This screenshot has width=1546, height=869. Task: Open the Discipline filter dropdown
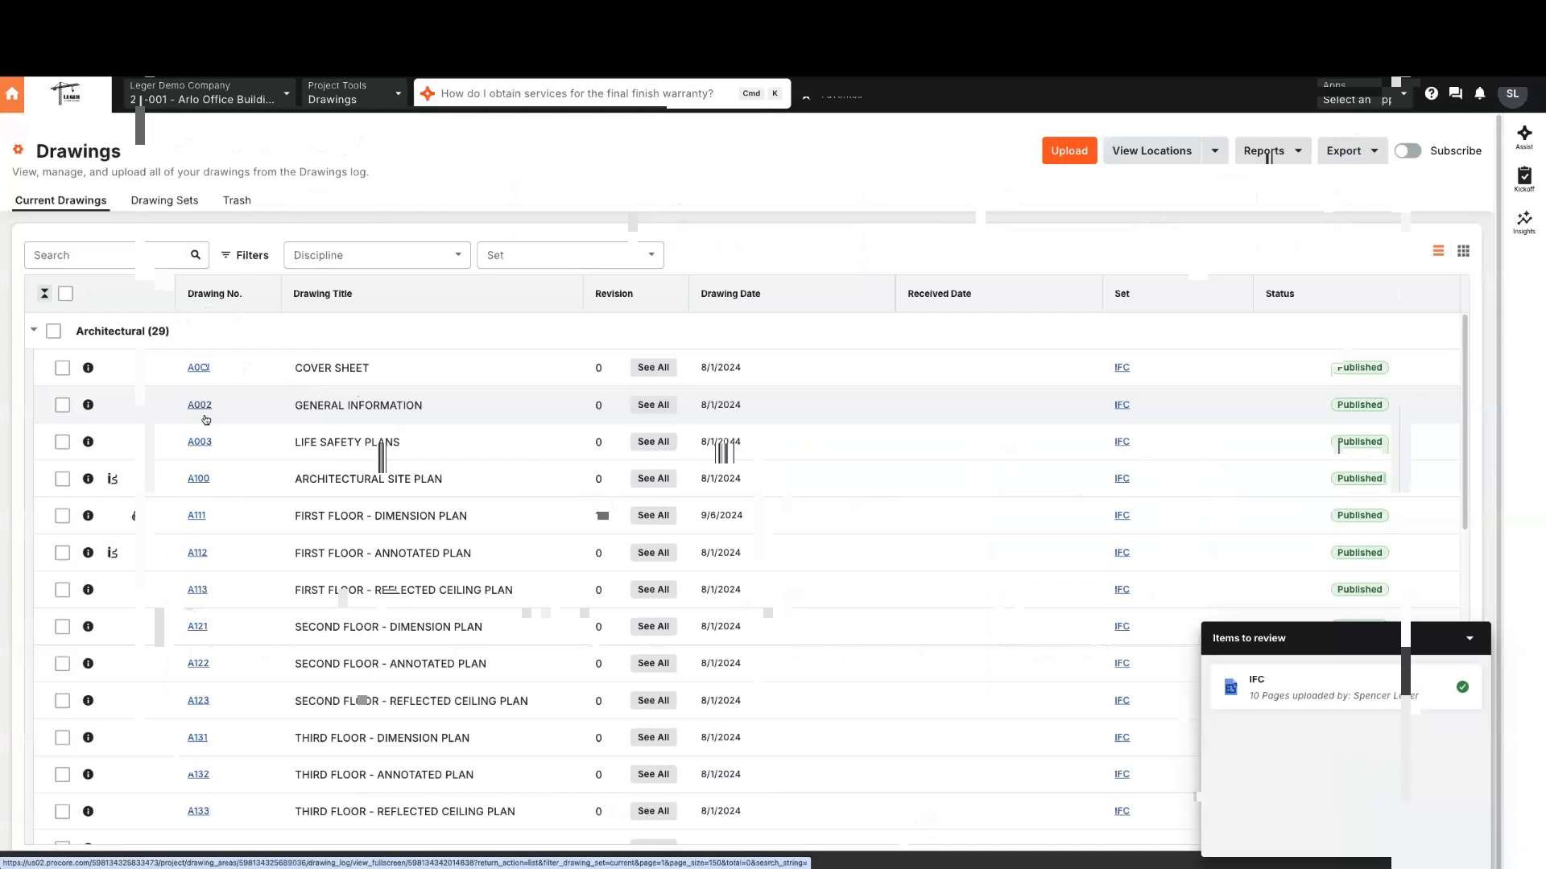point(376,255)
